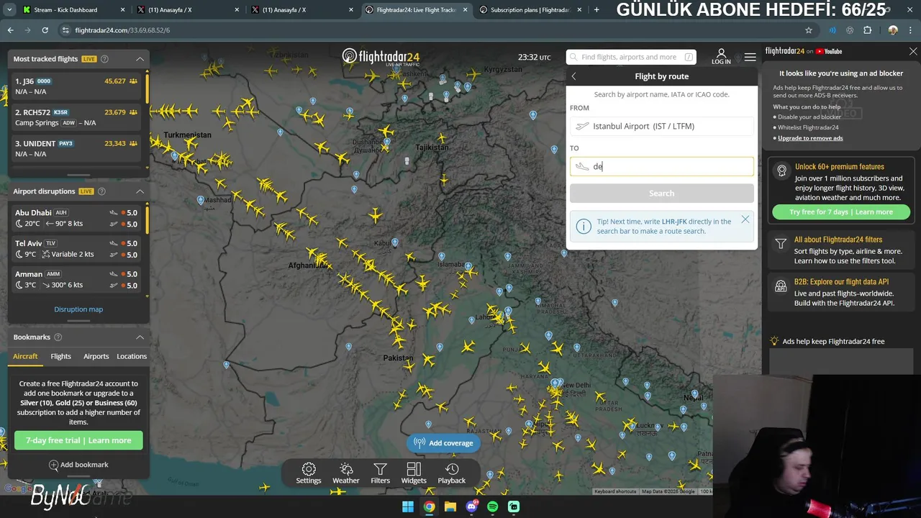
Task: Click the info icon beside Most tracked flights
Action: click(104, 59)
